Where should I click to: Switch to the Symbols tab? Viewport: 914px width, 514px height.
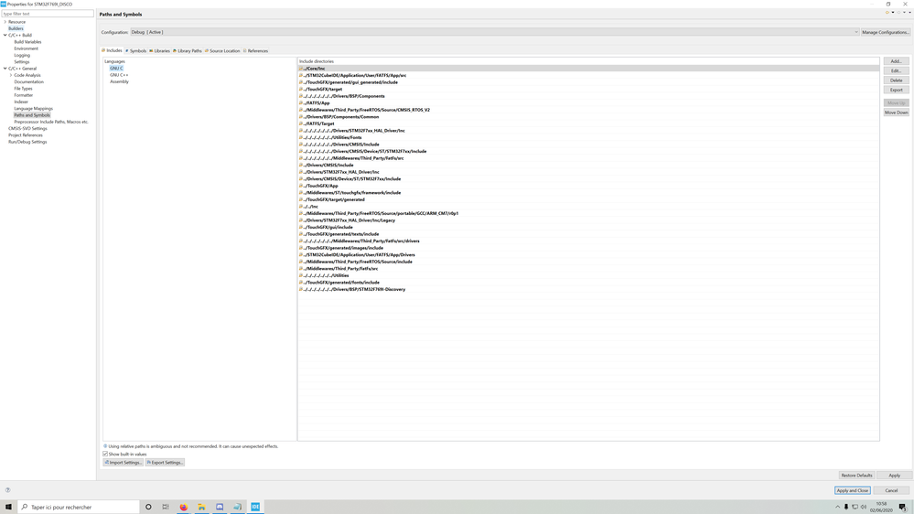pyautogui.click(x=135, y=50)
